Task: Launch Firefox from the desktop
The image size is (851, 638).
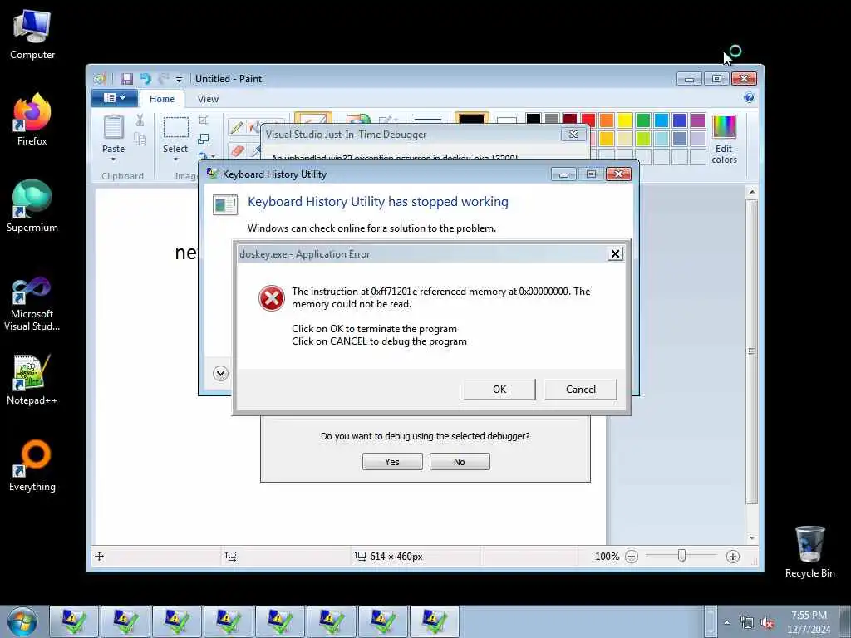Action: point(32,120)
